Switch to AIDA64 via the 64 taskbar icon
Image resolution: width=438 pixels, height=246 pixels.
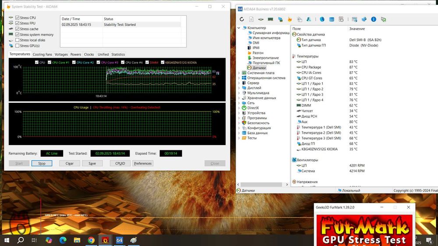coord(119,240)
